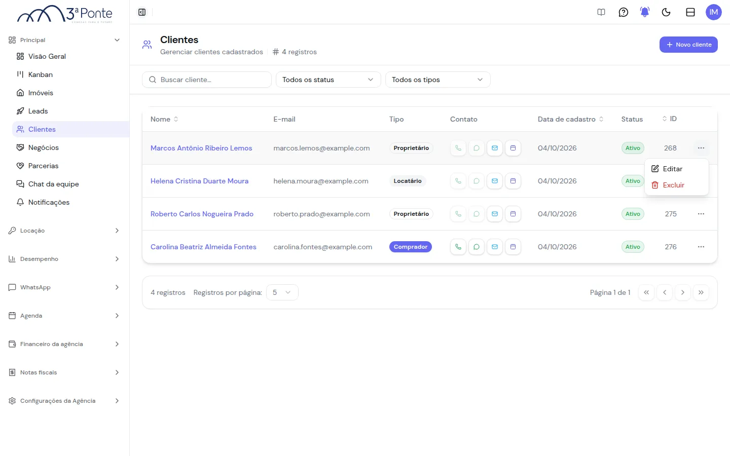Choose Excluir from the context menu
This screenshot has height=456, width=730.
(676, 185)
